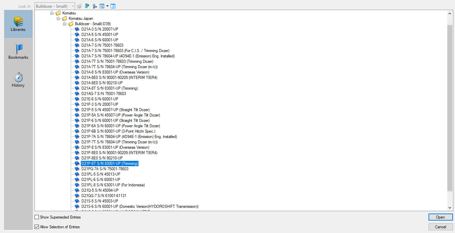Collapse the Komatsu Japan tree node
Image resolution: width=455 pixels, height=233 pixels.
tap(58, 18)
